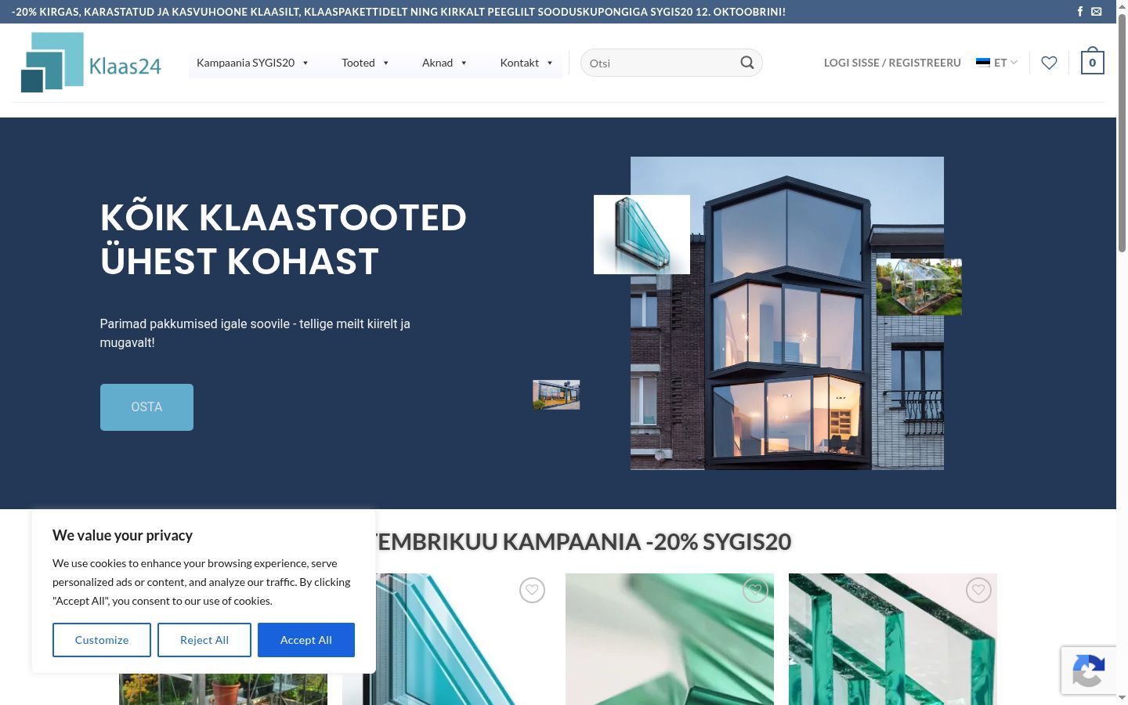Expand the Kampaania SYGIS20 menu
The height and width of the screenshot is (705, 1128).
(x=253, y=63)
